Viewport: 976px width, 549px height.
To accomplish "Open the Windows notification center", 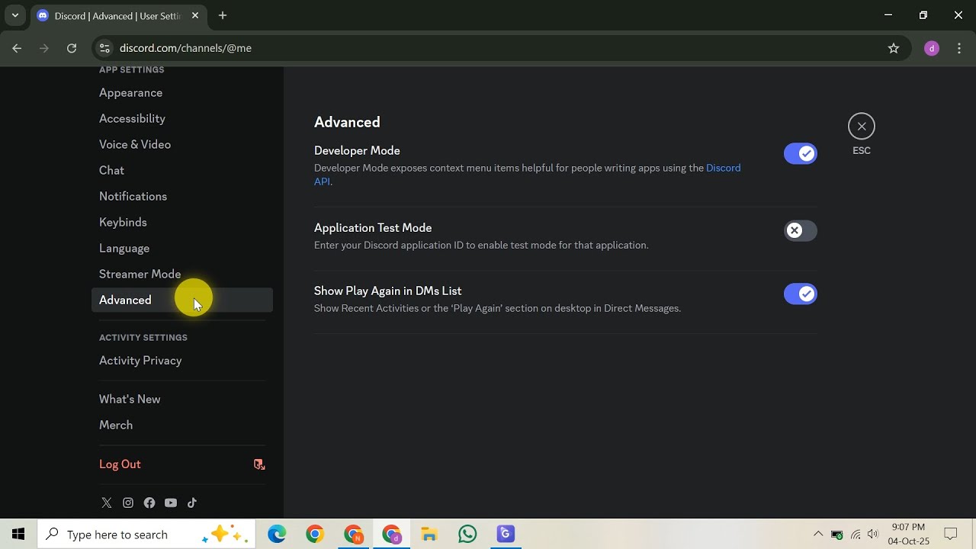I will point(951,535).
